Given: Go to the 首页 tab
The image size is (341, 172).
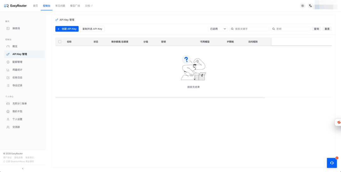Looking at the screenshot, I should click(35, 6).
